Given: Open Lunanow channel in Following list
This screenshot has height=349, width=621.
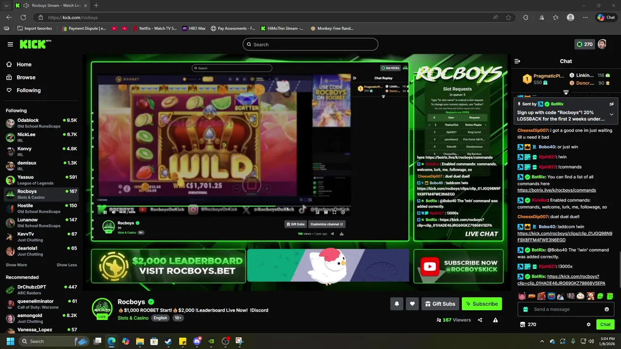Looking at the screenshot, I should click(x=41, y=222).
